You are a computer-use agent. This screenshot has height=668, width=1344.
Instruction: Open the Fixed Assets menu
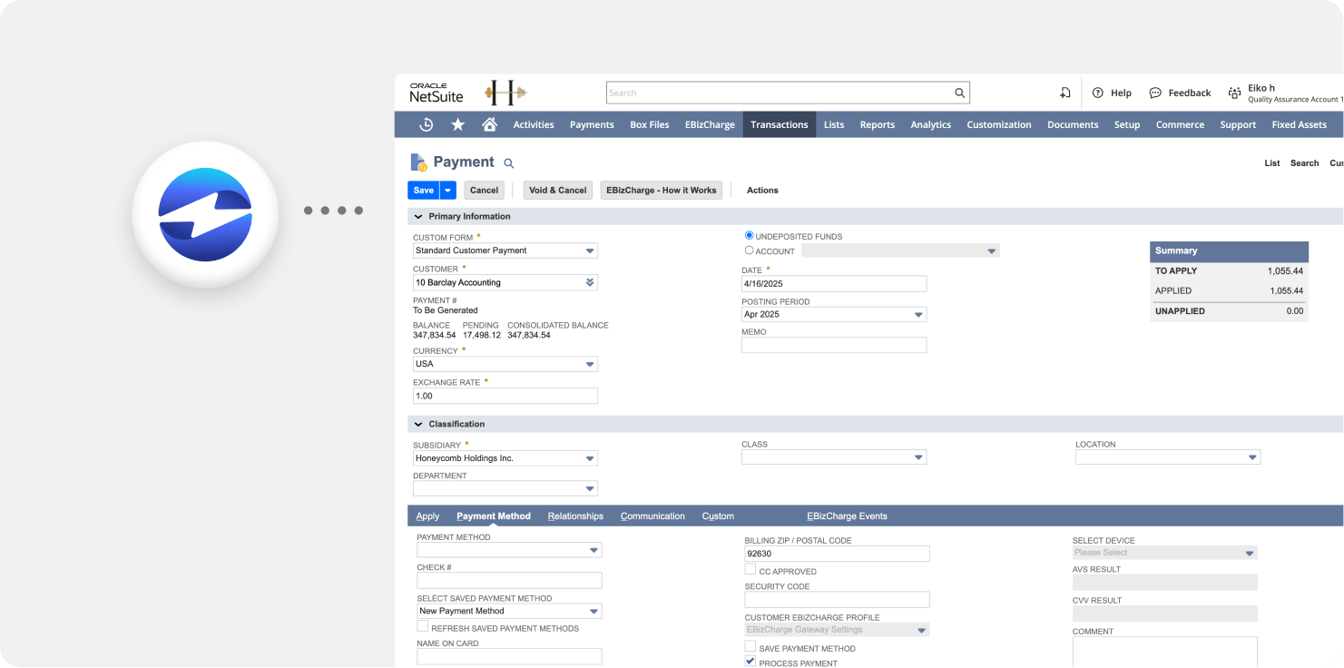[x=1299, y=124]
